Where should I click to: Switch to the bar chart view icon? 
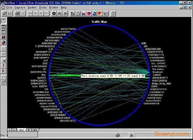4,37
